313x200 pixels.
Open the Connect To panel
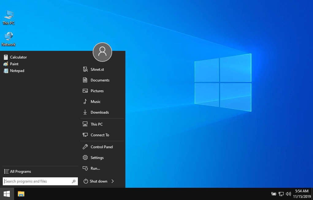click(99, 135)
